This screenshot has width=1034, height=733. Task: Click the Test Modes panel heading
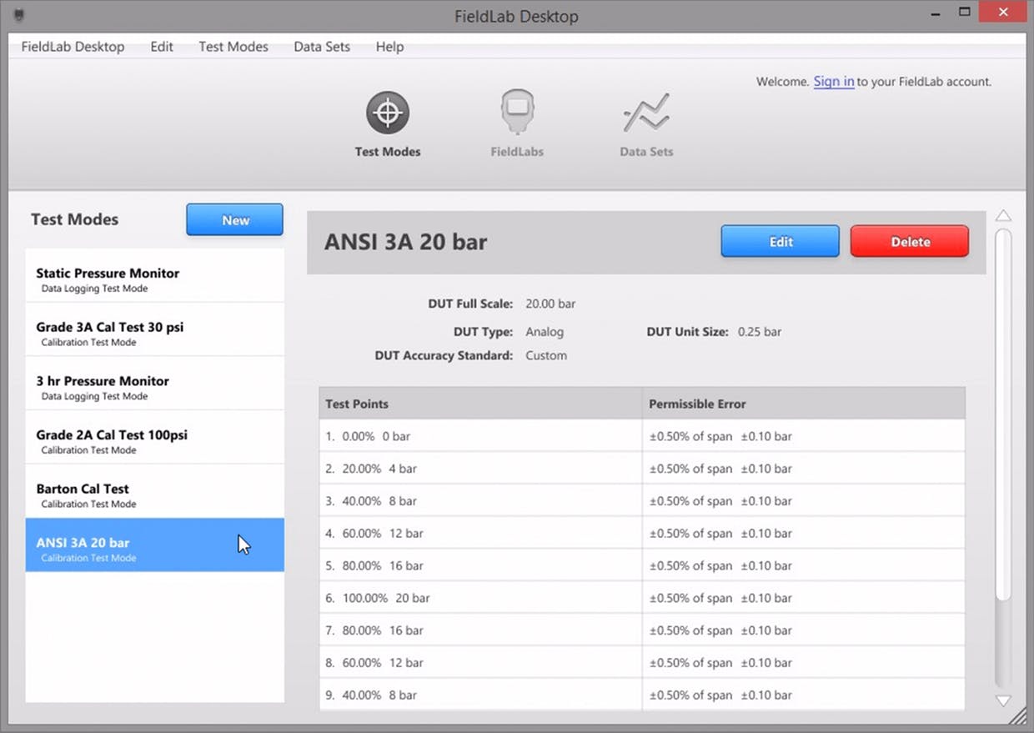pyautogui.click(x=74, y=219)
